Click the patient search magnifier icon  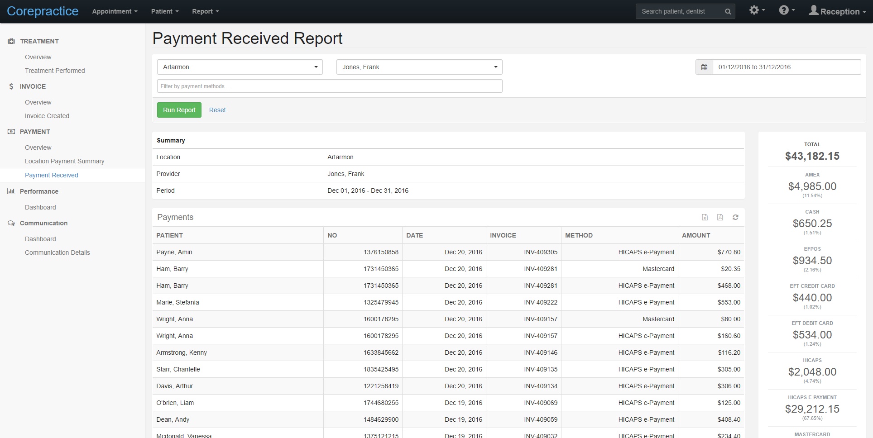click(728, 11)
